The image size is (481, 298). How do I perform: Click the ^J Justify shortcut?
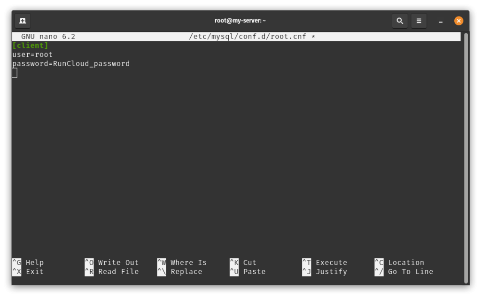coord(325,272)
